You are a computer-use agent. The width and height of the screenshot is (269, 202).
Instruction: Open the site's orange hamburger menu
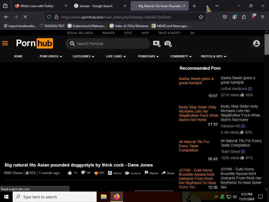pos(5,43)
